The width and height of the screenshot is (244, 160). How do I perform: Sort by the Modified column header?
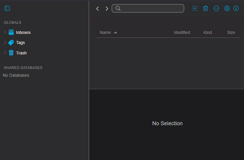click(182, 32)
